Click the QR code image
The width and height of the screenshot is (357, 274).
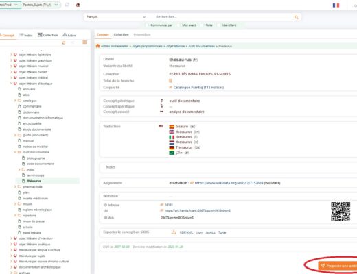click(x=341, y=212)
